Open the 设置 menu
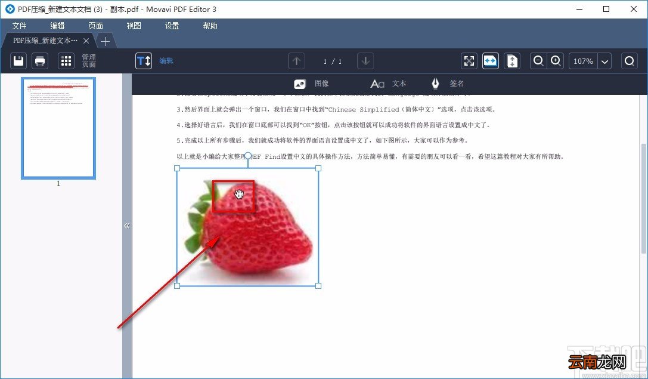The width and height of the screenshot is (648, 379). (172, 26)
